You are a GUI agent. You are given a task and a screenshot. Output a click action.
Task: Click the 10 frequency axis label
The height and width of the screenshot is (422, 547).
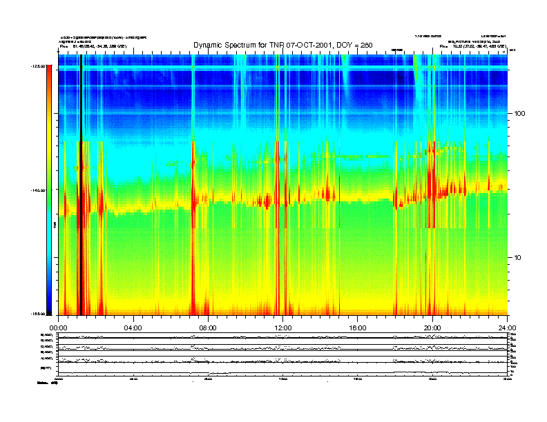click(x=518, y=258)
